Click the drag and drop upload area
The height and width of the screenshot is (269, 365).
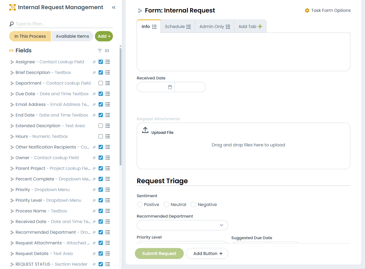click(244, 146)
